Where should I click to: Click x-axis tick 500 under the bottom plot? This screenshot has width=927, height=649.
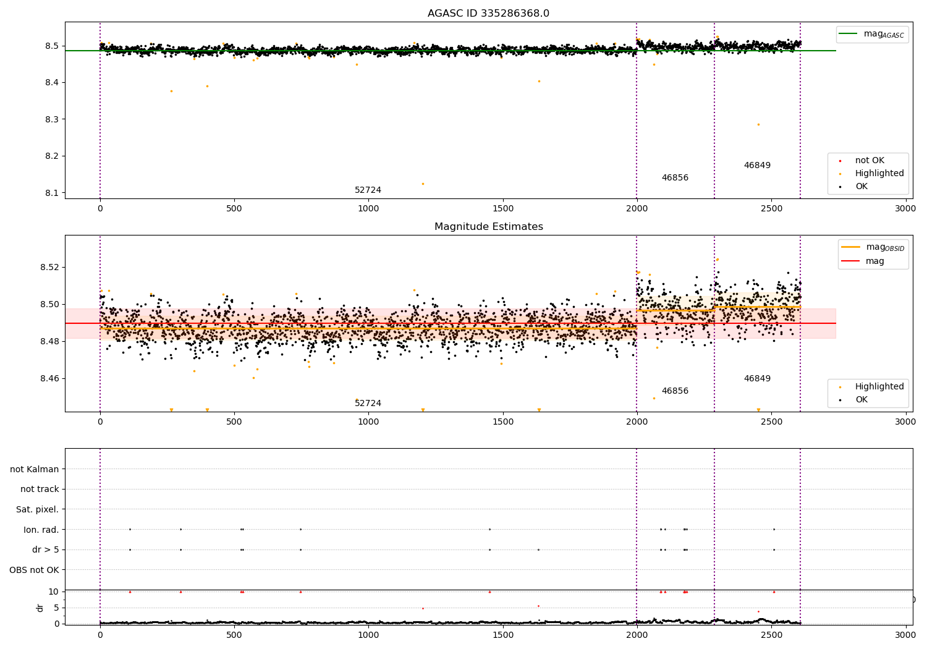(x=234, y=635)
